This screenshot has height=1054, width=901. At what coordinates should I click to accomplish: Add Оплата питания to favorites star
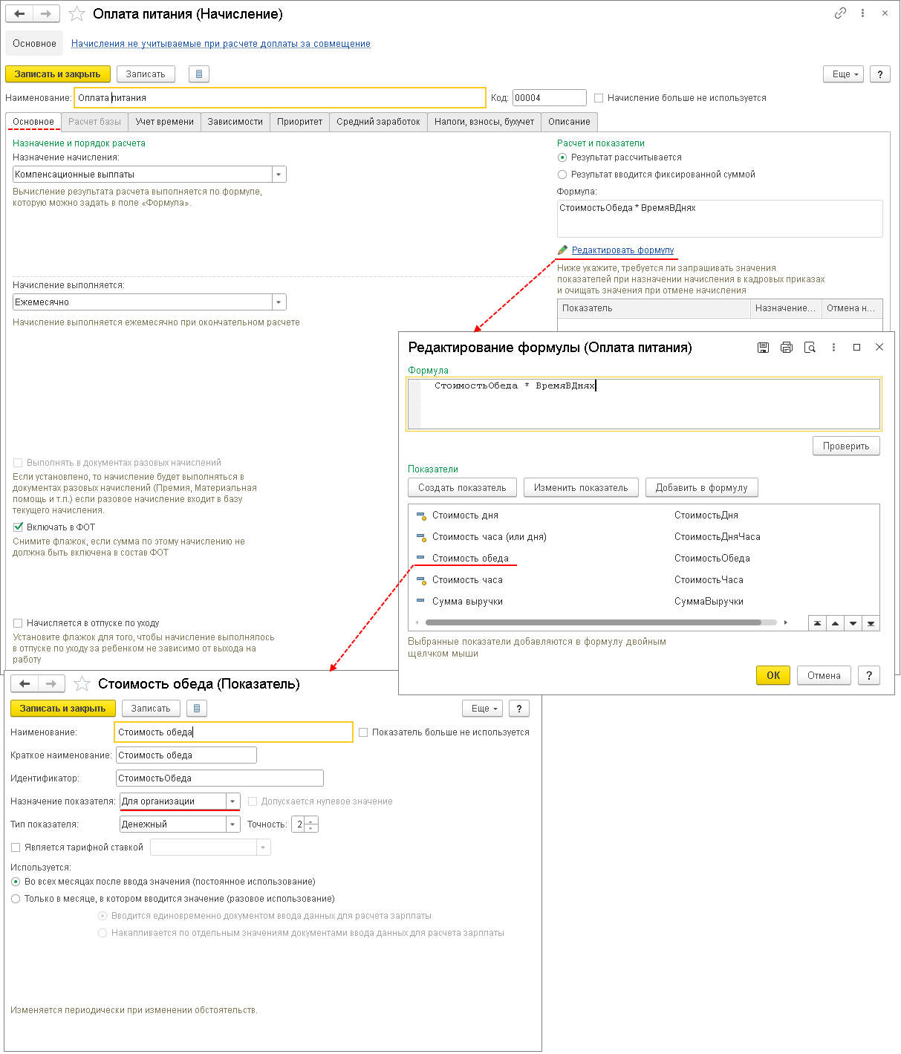[x=77, y=14]
